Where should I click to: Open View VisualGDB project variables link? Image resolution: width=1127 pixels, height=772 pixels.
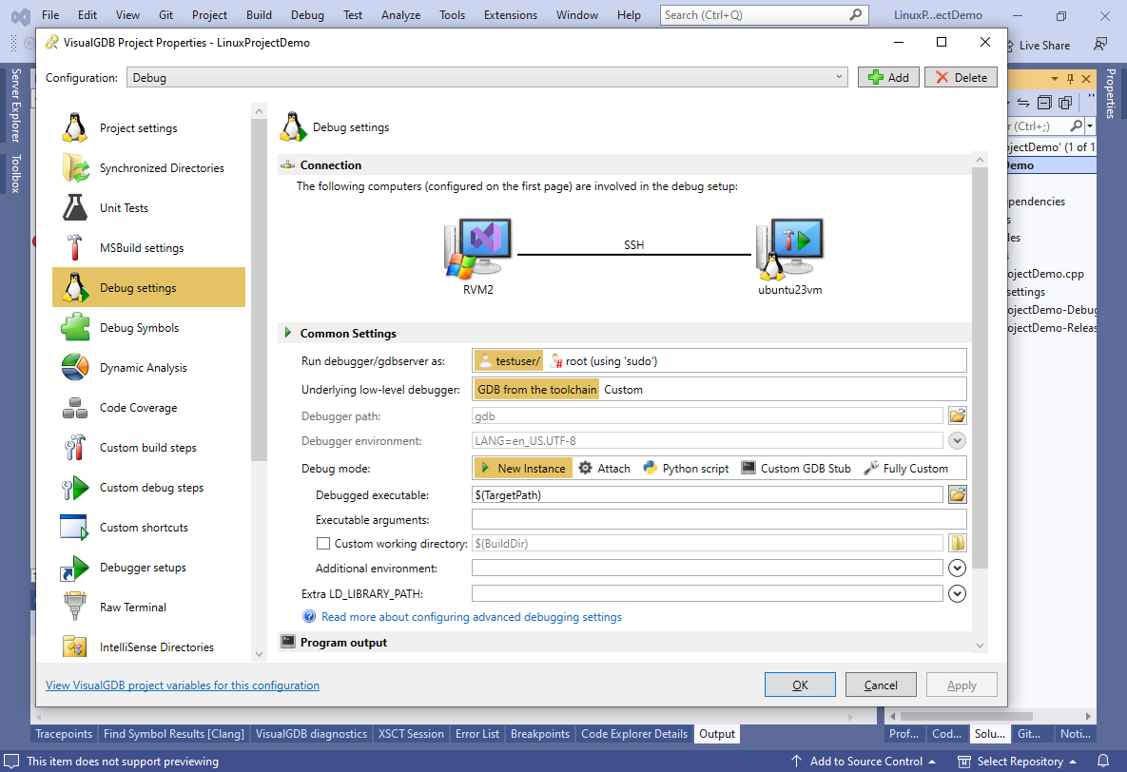(x=183, y=685)
